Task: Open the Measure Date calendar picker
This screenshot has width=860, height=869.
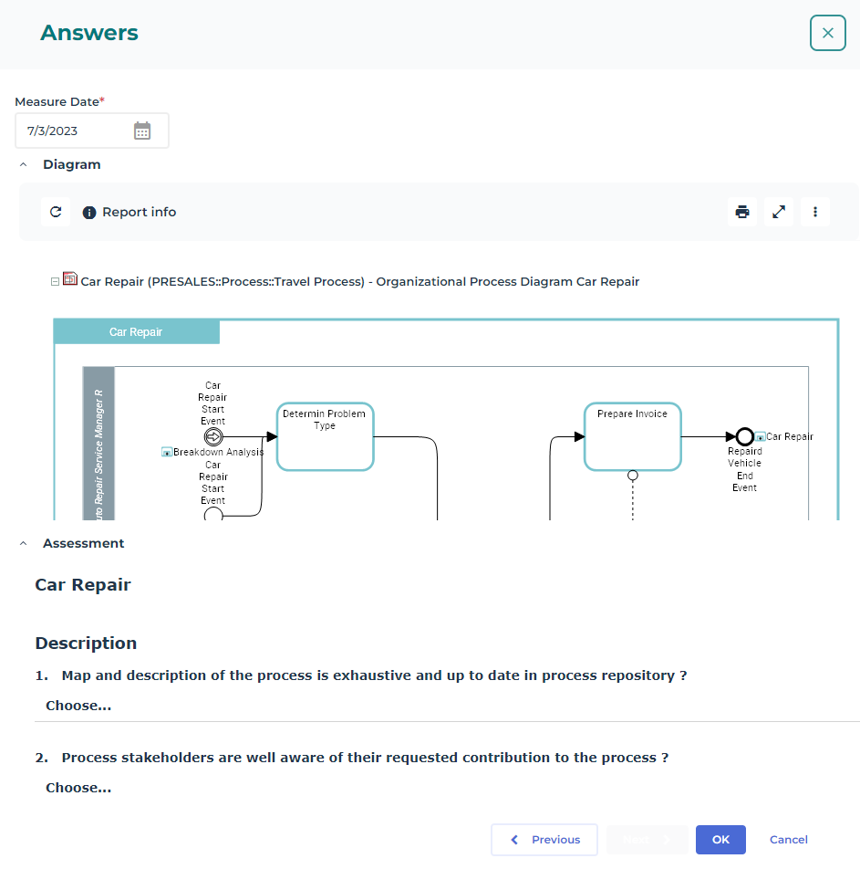Action: [142, 131]
